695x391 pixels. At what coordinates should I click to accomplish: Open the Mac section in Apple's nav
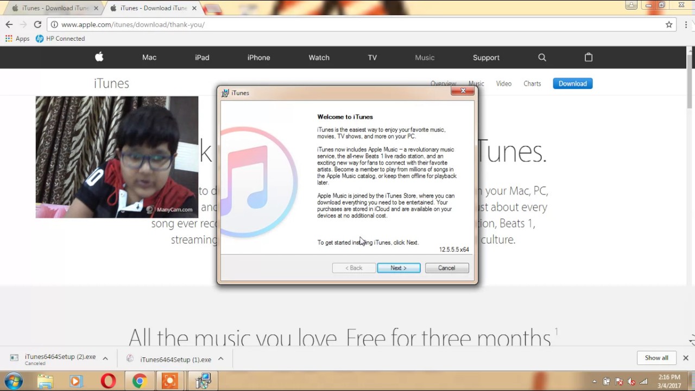[149, 58]
